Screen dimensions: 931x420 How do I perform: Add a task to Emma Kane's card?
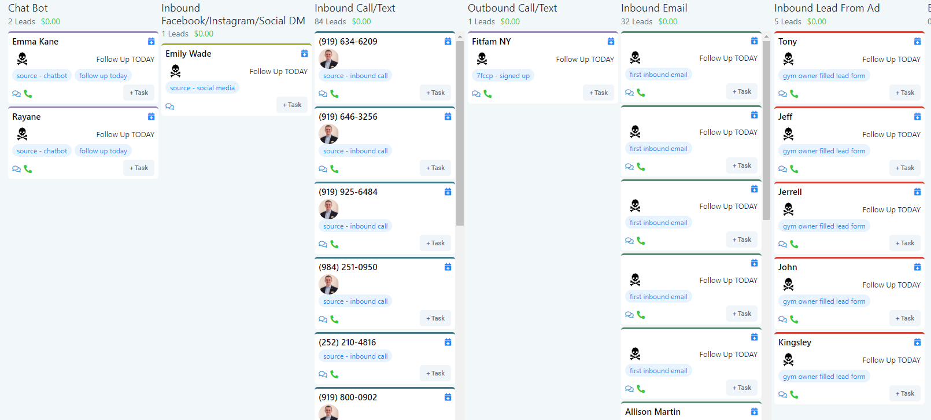coord(139,93)
